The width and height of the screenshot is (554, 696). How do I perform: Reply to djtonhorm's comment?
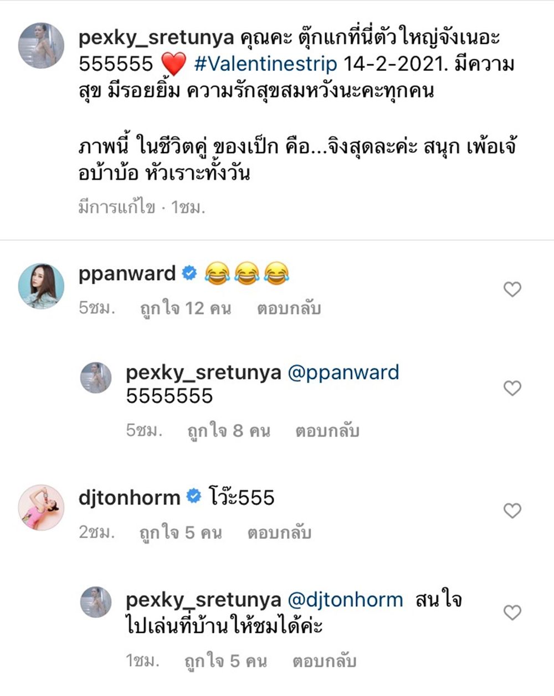point(279,532)
